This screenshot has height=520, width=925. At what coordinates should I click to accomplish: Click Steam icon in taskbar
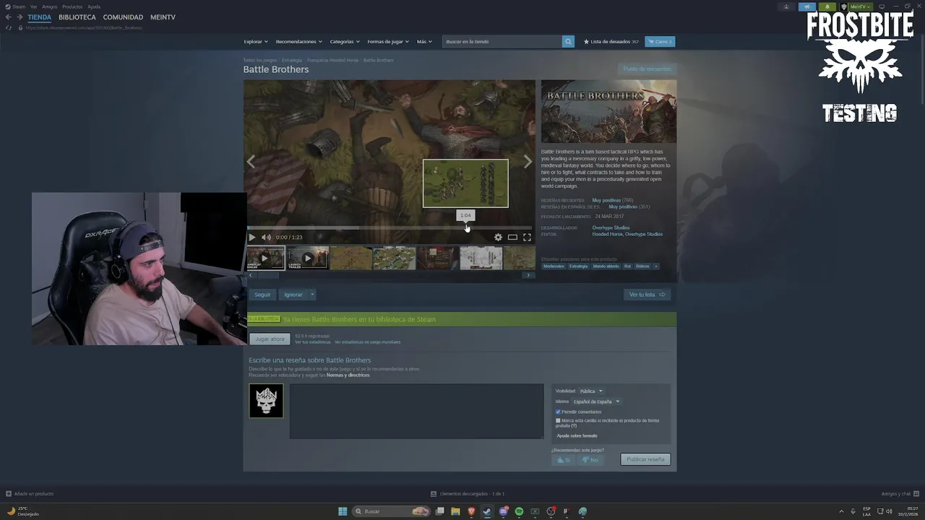(487, 511)
